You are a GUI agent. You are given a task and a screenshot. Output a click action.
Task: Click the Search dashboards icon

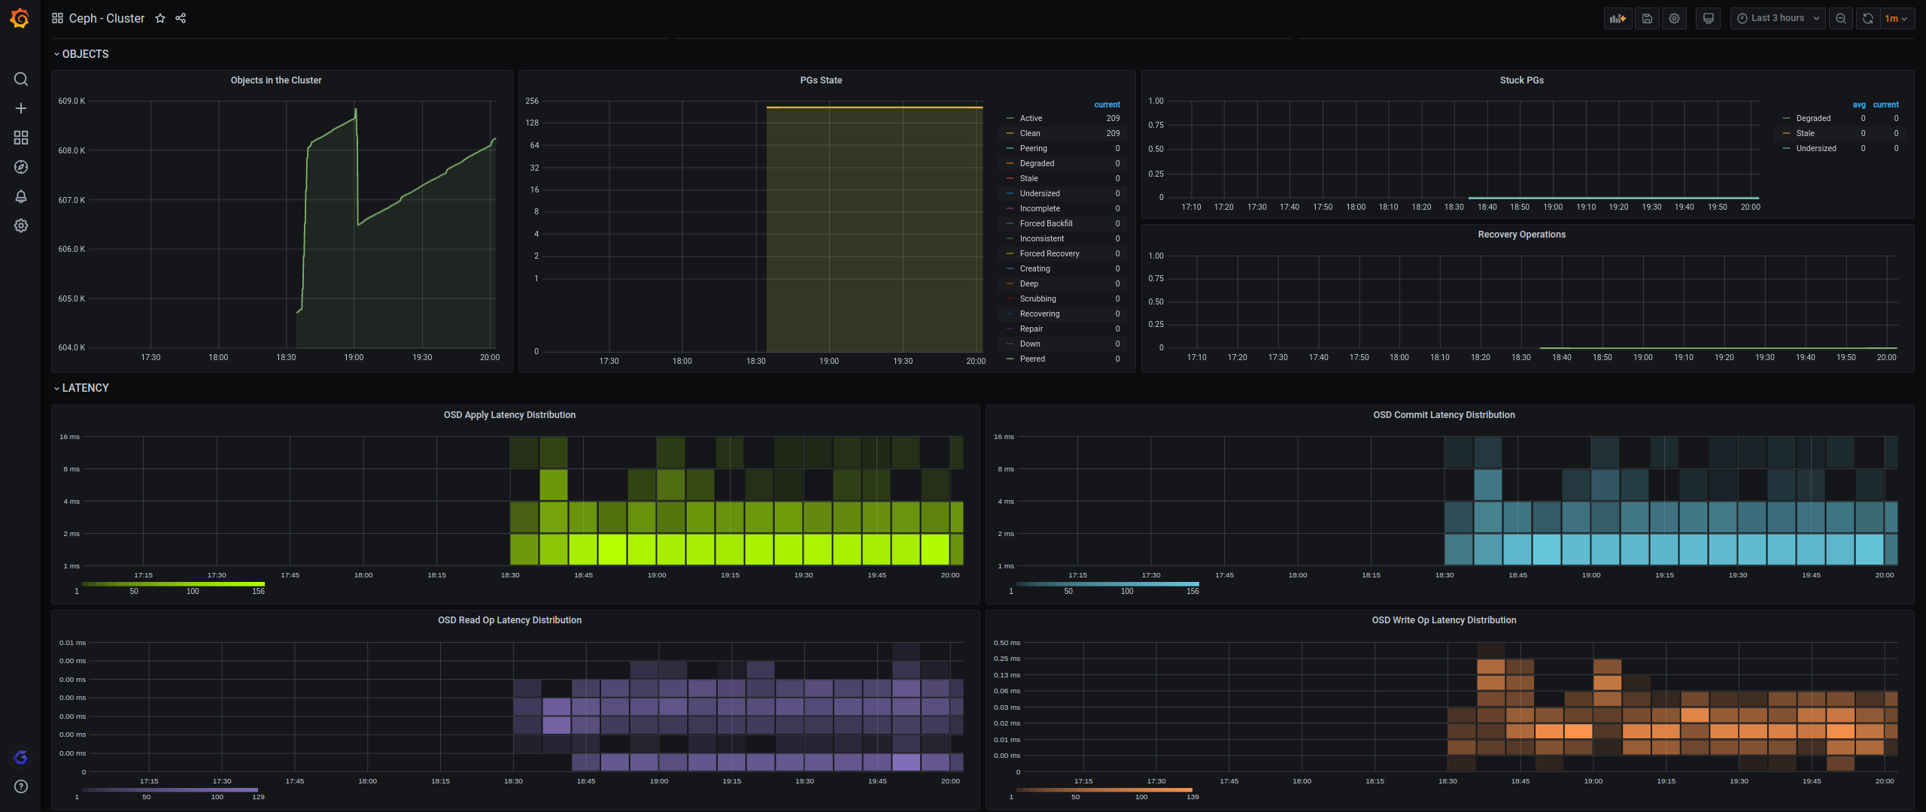coord(21,79)
